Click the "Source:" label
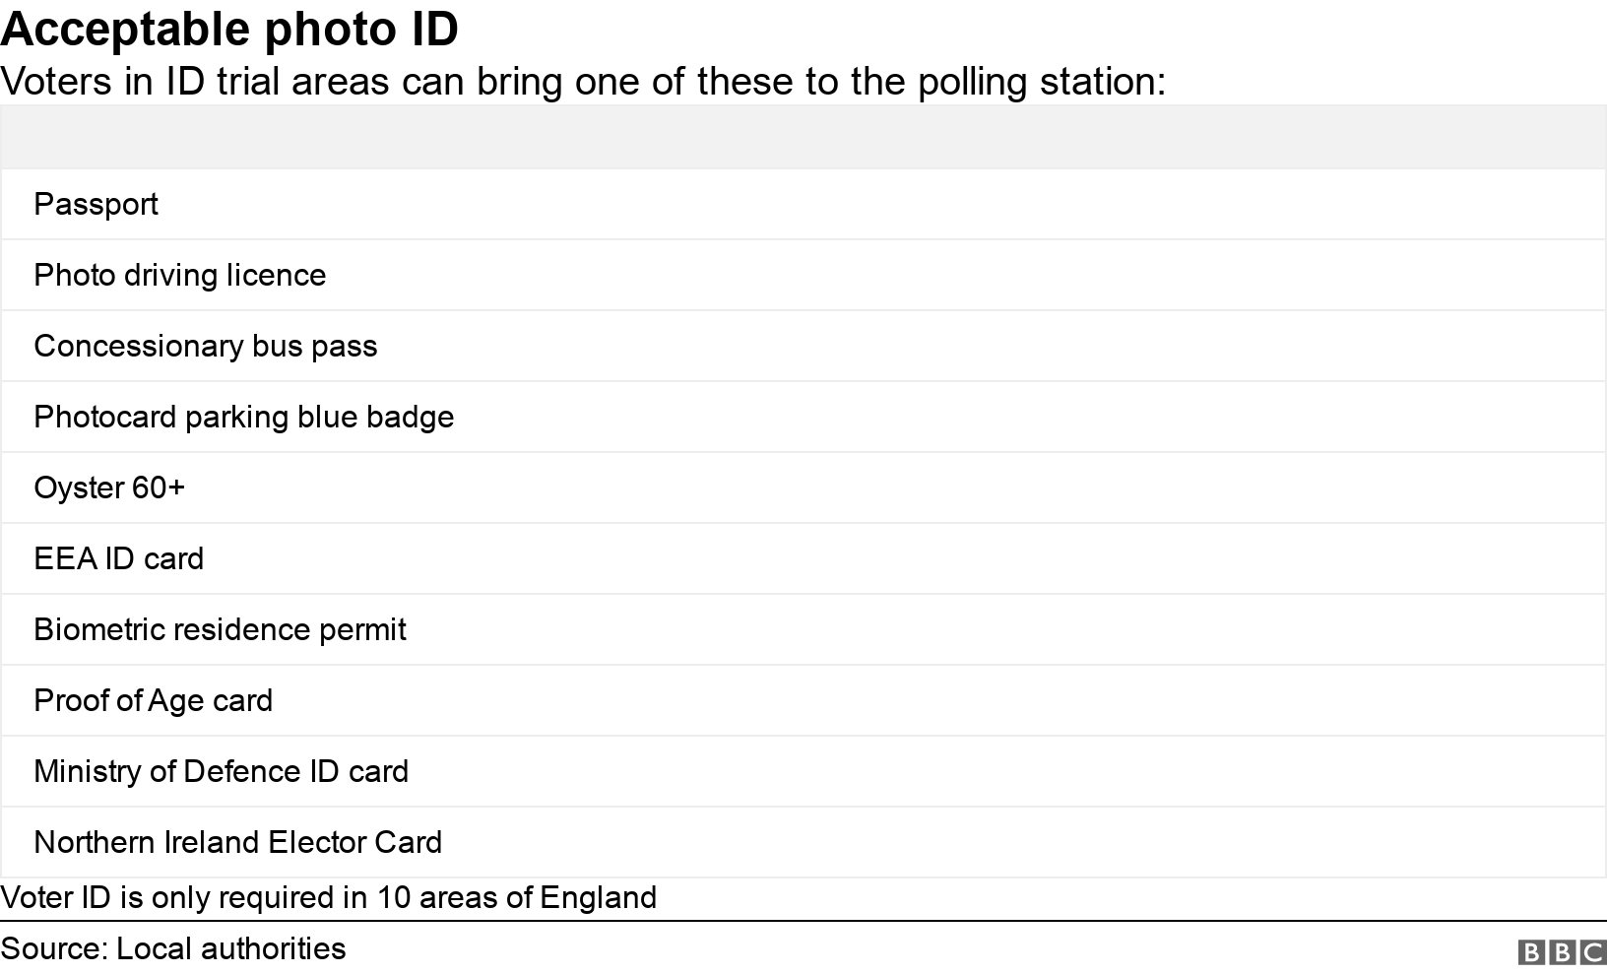Screen dimensions: 1607x975 [x=54, y=948]
